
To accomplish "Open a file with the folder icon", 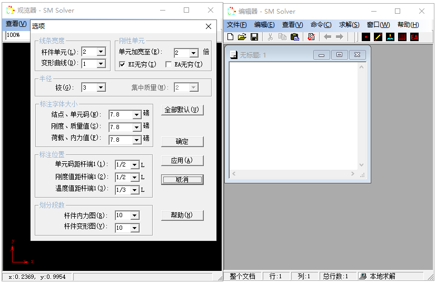I will click(242, 37).
